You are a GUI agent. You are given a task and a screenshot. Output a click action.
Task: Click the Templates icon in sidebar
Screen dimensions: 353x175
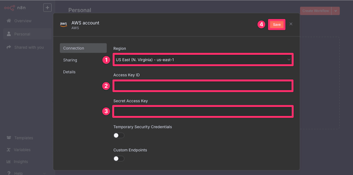(9, 138)
